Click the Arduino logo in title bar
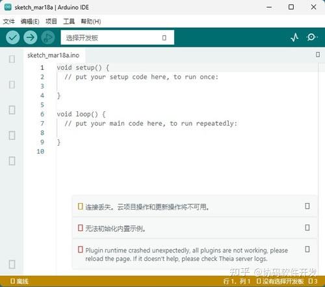The height and width of the screenshot is (287, 325). tap(8, 7)
